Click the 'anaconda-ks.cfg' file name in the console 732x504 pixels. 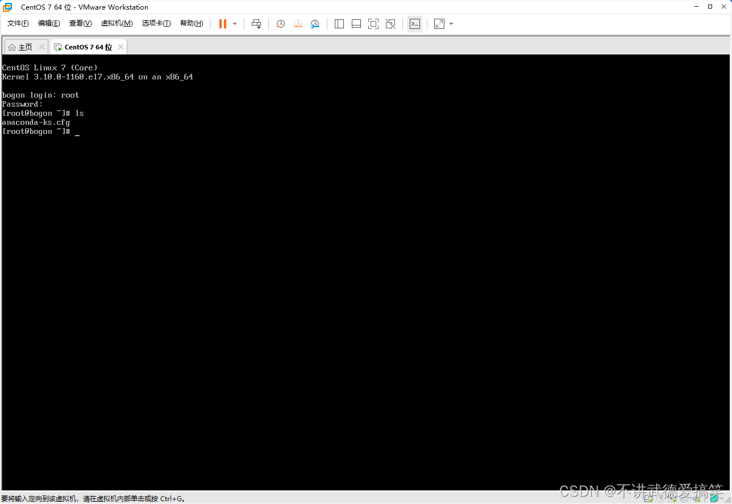click(x=36, y=122)
